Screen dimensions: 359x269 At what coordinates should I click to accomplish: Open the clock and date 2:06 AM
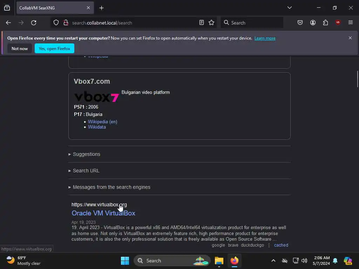point(321,261)
